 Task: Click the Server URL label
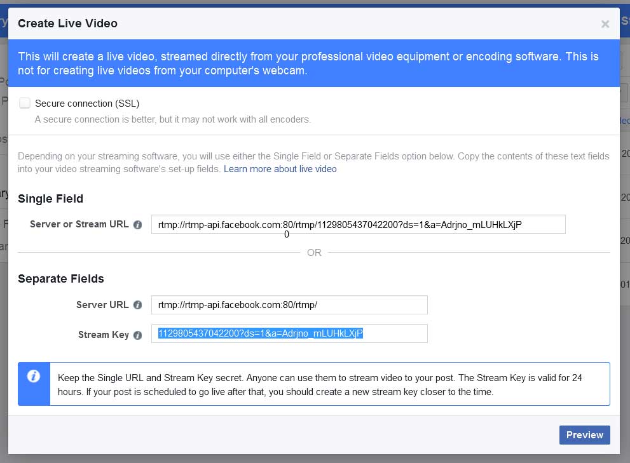pyautogui.click(x=102, y=305)
